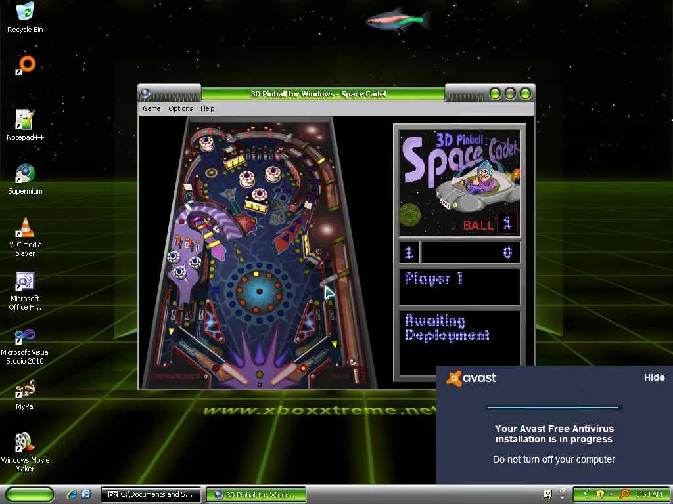Open VLC media player shortcut
Viewport: 673px width, 504px height.
pos(25,238)
